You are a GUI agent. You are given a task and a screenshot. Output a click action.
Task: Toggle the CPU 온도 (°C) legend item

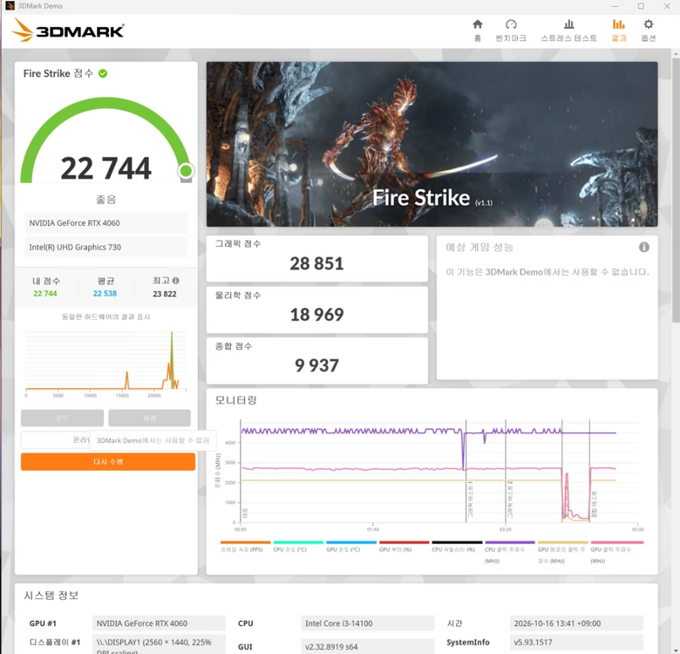click(298, 547)
